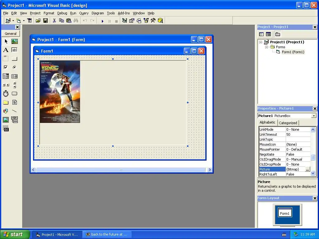The height and width of the screenshot is (239, 319).
Task: Select the Frame tool in toolbox
Action: [6, 59]
